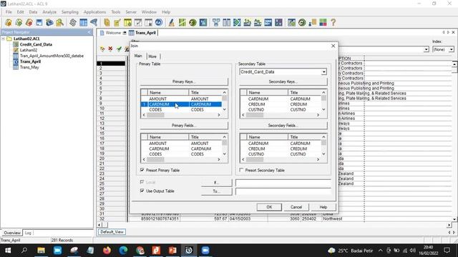This screenshot has height=257, width=458.
Task: Open the Index (None) dropdown
Action: (x=452, y=49)
